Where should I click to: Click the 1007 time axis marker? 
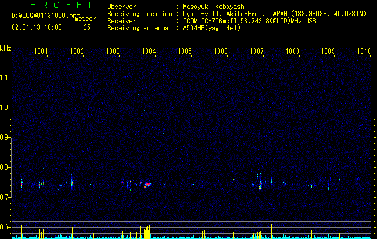pyautogui.click(x=257, y=51)
